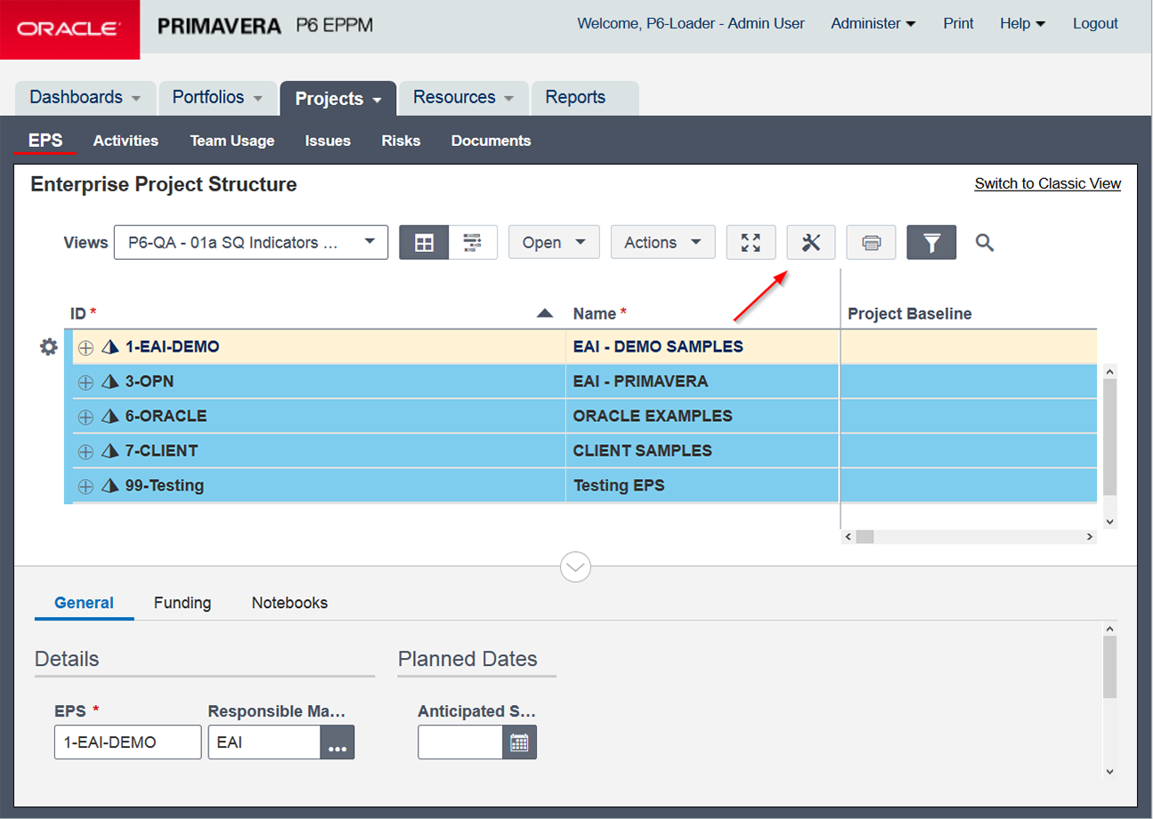Click the Switch to Classic View link
Viewport: 1153px width, 819px height.
coord(1048,183)
